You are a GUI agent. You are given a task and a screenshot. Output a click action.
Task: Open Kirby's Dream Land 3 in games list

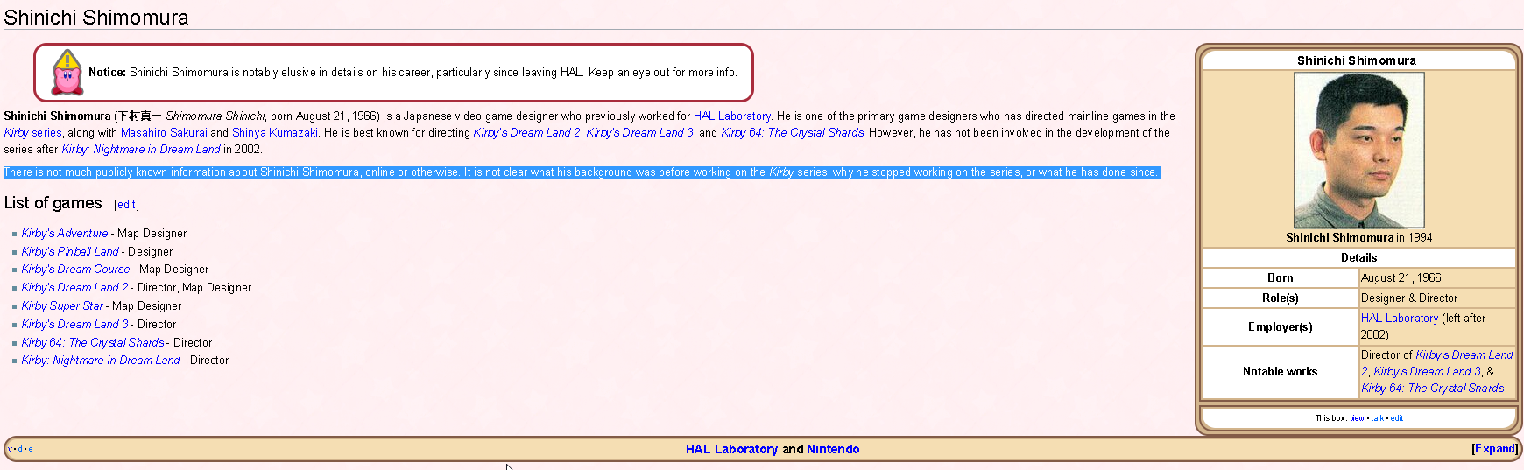click(75, 324)
